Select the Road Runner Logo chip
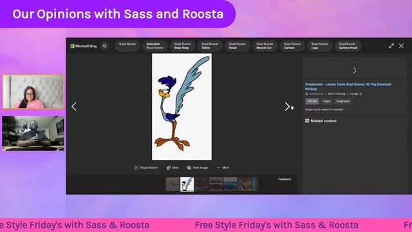The height and width of the screenshot is (232, 412). coord(319,46)
